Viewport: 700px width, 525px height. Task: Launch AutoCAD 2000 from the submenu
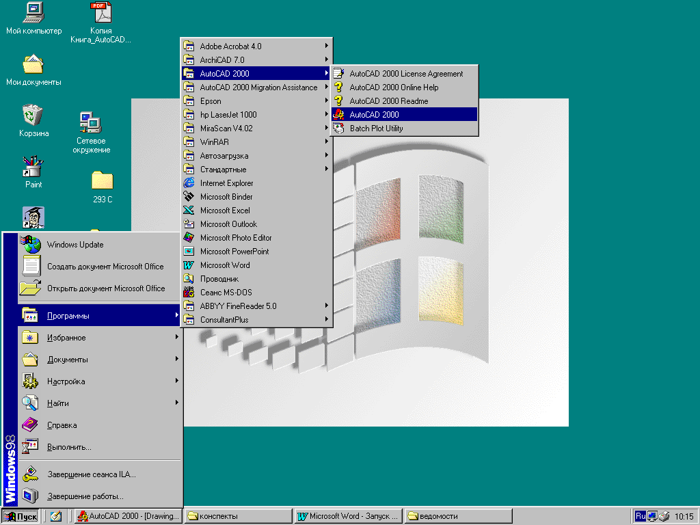coord(405,115)
